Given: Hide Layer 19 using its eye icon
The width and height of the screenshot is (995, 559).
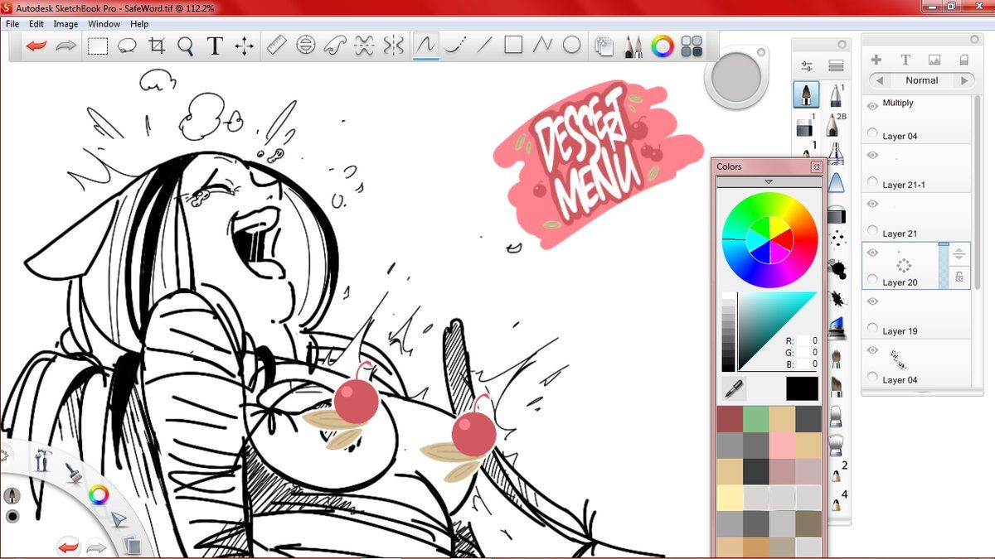Looking at the screenshot, I should pos(872,301).
